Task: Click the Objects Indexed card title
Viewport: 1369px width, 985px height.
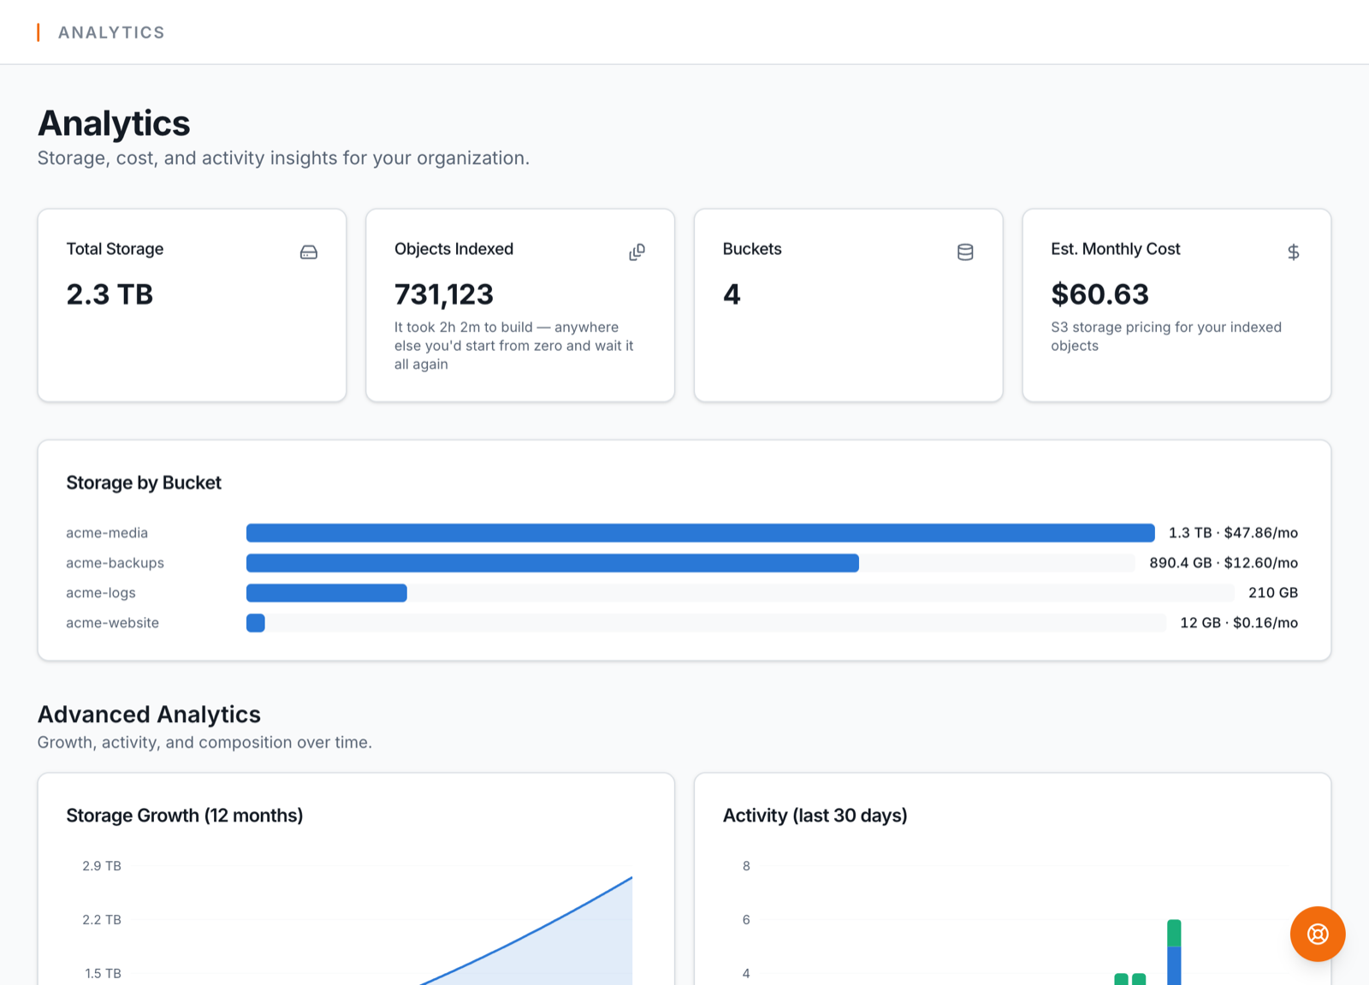Action: pos(453,249)
